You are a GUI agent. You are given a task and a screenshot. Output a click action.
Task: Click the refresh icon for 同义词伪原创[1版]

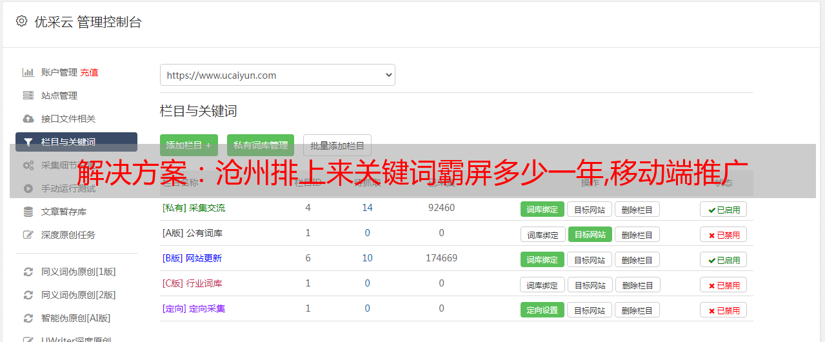coord(28,272)
